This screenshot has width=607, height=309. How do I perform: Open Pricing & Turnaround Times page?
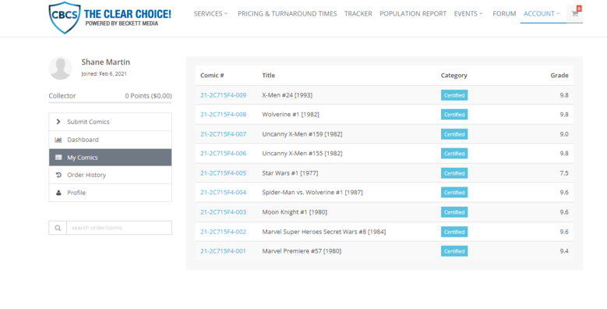[288, 13]
